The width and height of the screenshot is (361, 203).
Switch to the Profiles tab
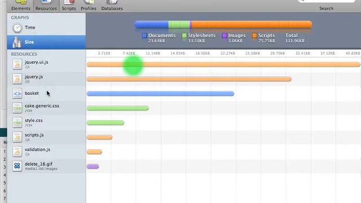89,6
